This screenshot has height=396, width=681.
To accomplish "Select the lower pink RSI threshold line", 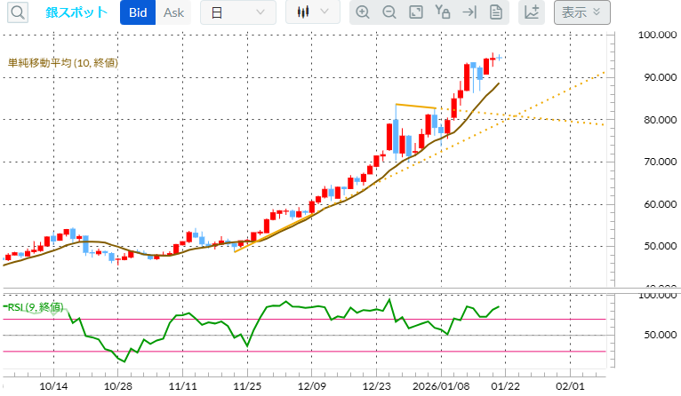I will (304, 352).
